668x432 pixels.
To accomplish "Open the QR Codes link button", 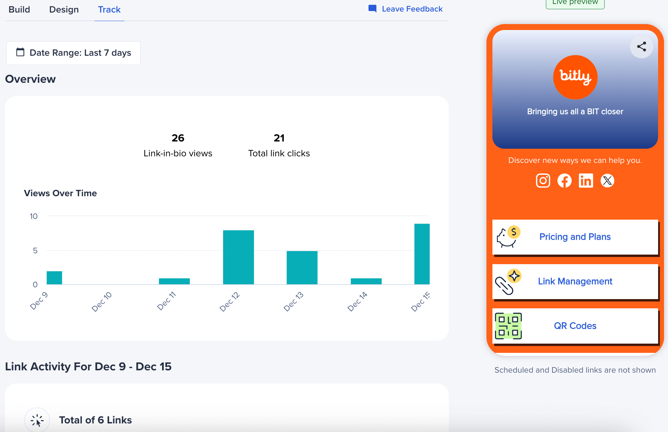I will click(x=575, y=326).
